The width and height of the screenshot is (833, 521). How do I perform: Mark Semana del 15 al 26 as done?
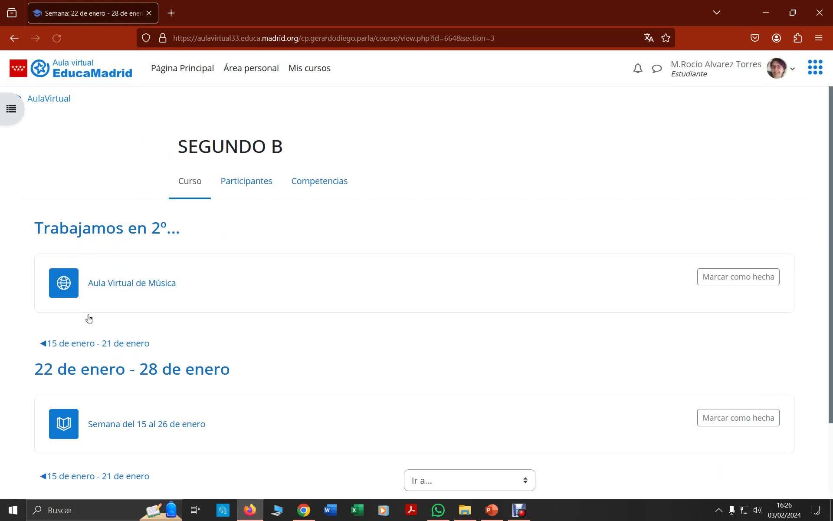tap(738, 418)
